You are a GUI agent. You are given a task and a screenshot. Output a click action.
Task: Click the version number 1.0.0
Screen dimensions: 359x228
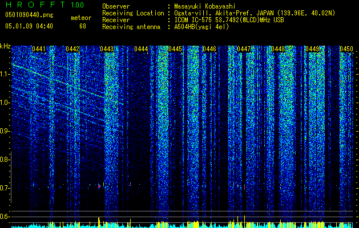[x=77, y=5]
